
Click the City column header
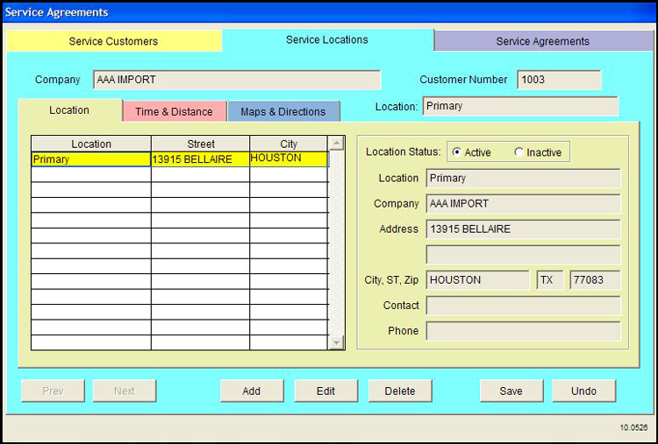click(289, 144)
